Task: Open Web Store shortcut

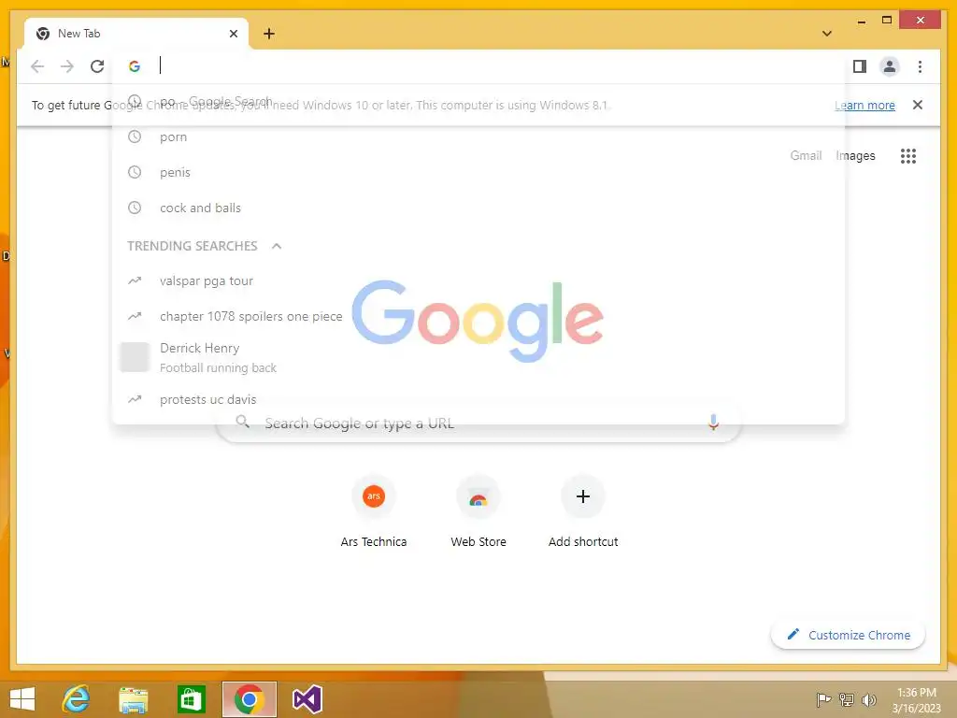Action: click(x=478, y=513)
